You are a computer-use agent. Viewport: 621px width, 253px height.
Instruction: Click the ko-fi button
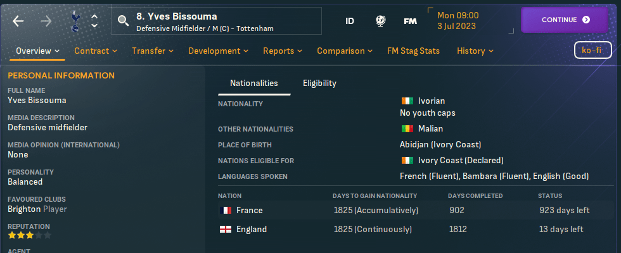pos(592,50)
